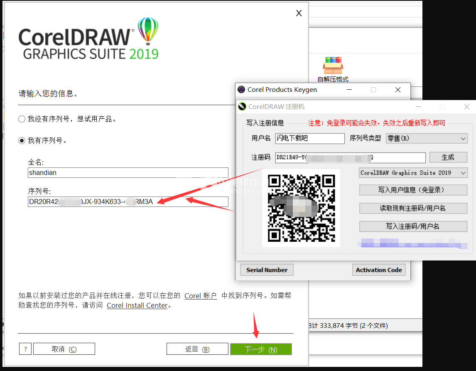Open the Corel Install Center link
The image size is (476, 371).
[x=137, y=305]
